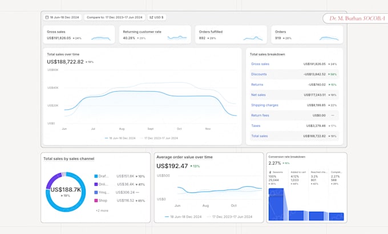This screenshot has height=234, width=388.
Task: Click the US$188.7K donut chart center total
Action: click(x=66, y=190)
